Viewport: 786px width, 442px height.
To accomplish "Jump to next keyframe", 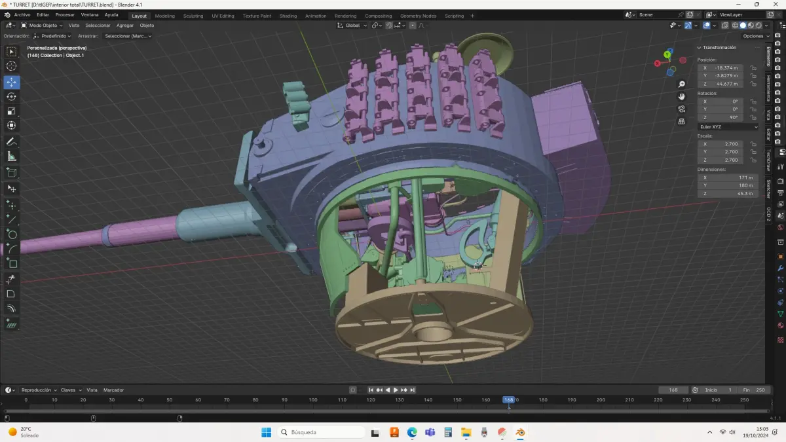I will click(x=404, y=390).
